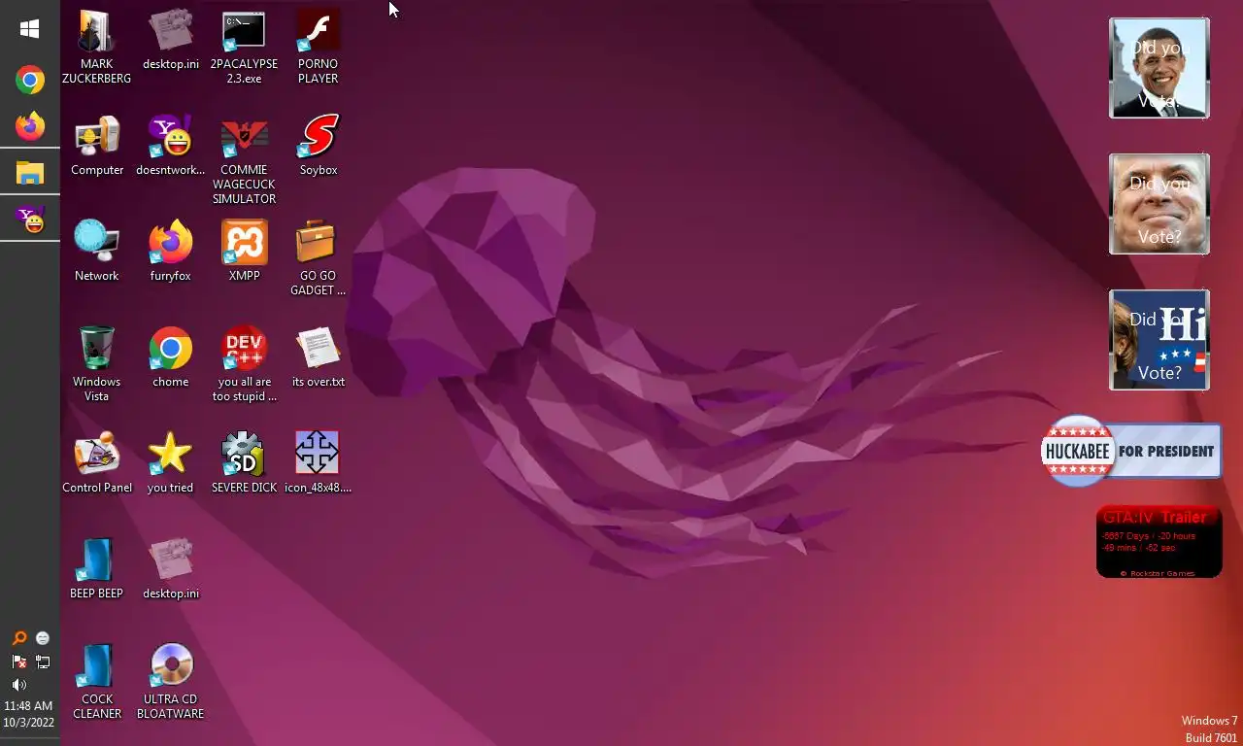Click the Hillary Did you Vote gadget
This screenshot has height=746, width=1243.
(x=1159, y=340)
